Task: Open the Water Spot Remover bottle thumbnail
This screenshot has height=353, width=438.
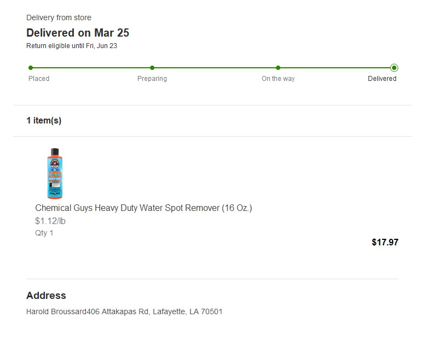Action: (54, 173)
